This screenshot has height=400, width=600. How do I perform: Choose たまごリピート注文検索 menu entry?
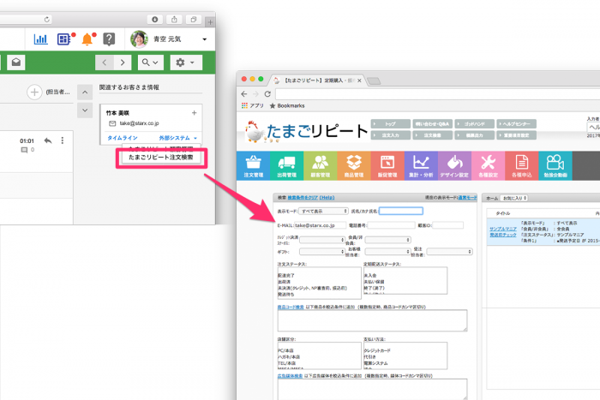161,158
